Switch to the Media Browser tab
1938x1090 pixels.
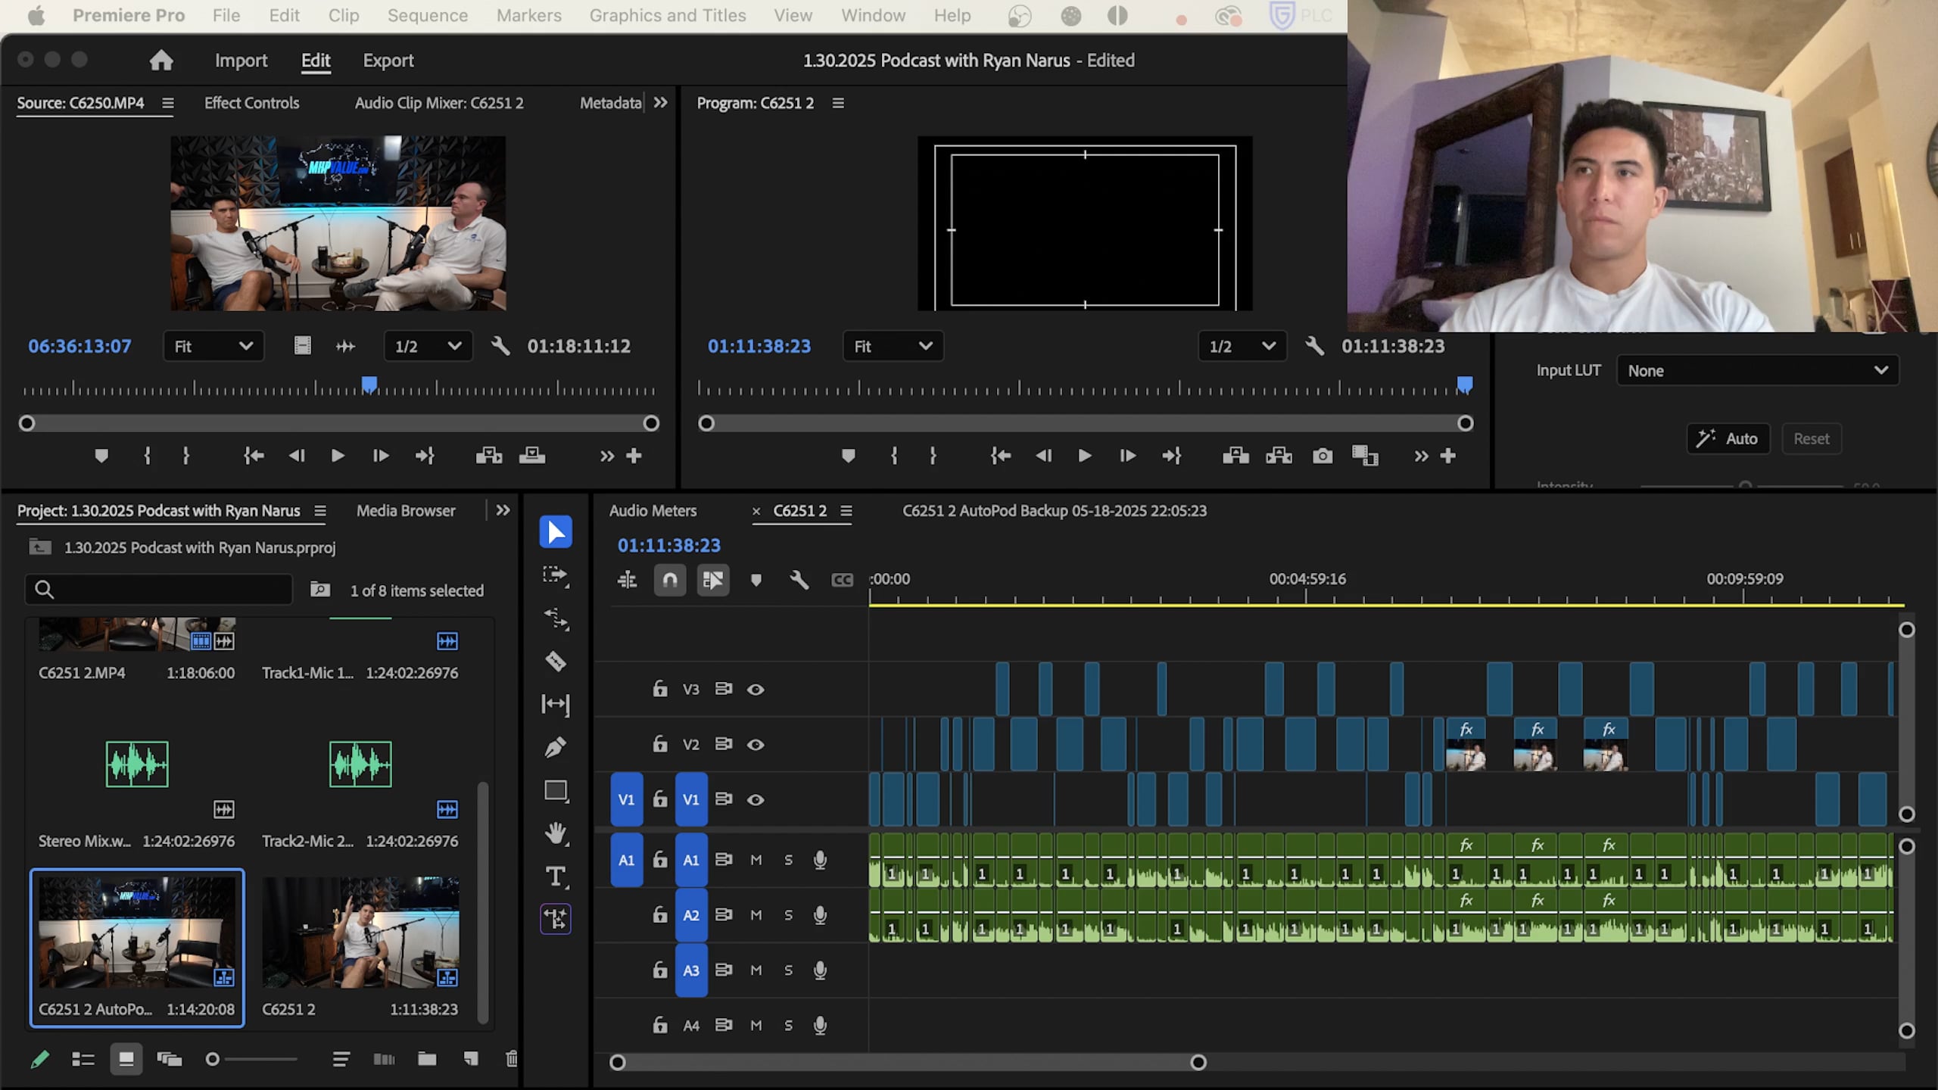point(406,510)
